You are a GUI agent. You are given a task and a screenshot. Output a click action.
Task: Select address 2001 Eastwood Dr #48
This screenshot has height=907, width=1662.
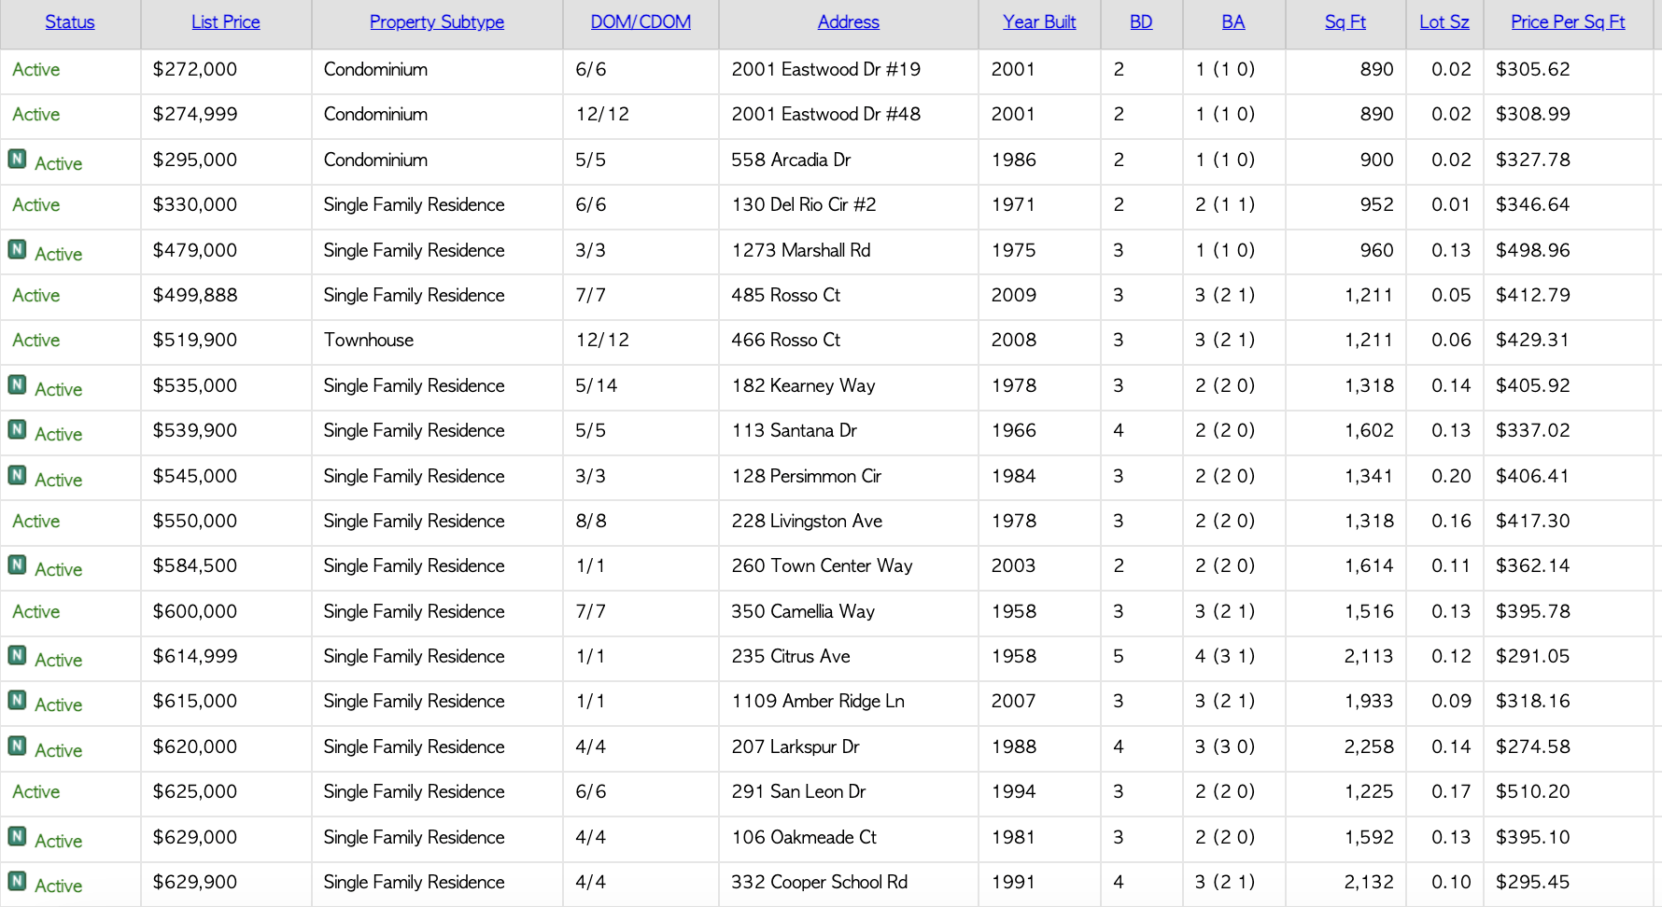tap(826, 115)
